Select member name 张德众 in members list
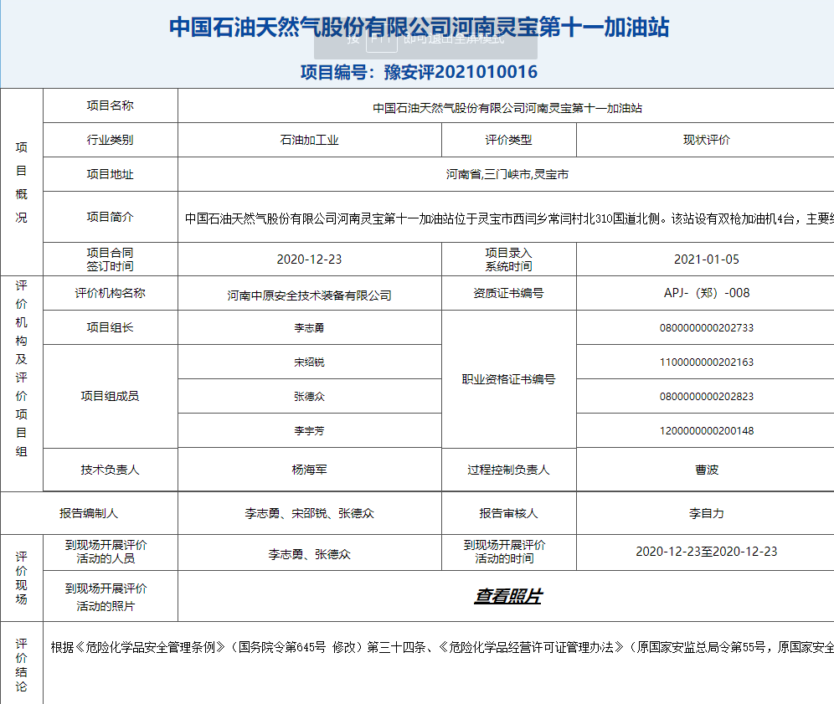The image size is (834, 704). click(x=309, y=397)
